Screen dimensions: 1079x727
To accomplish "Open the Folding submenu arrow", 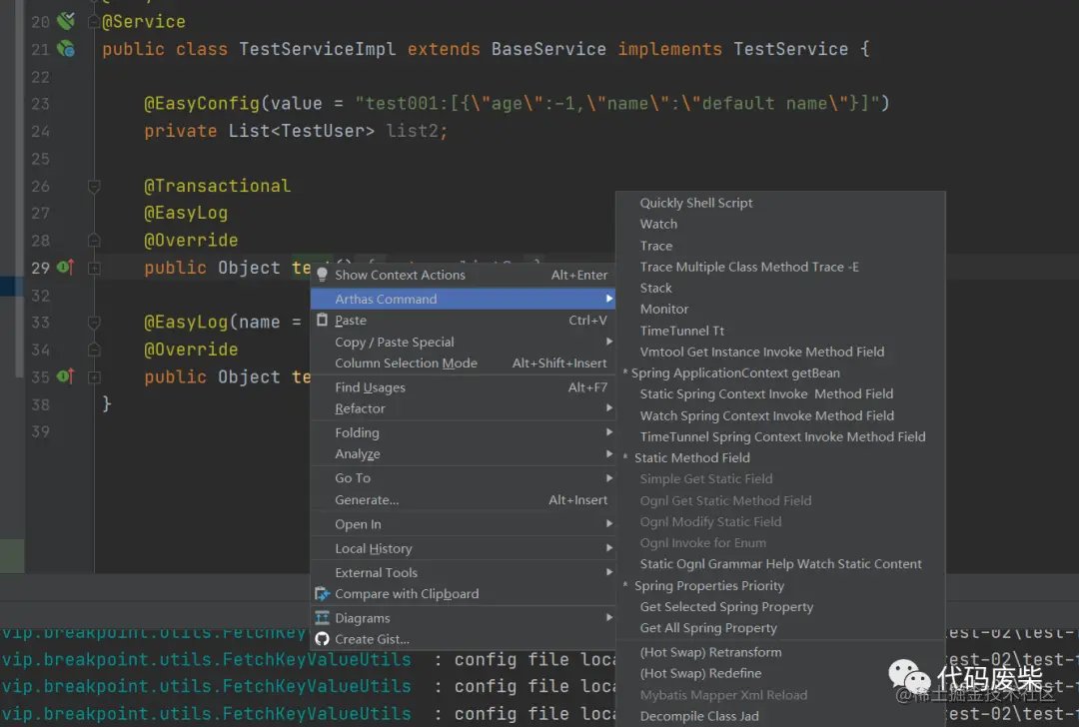I will pos(609,432).
